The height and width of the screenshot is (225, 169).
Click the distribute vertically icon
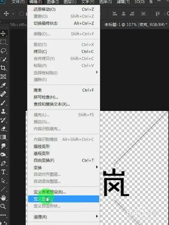143,14
